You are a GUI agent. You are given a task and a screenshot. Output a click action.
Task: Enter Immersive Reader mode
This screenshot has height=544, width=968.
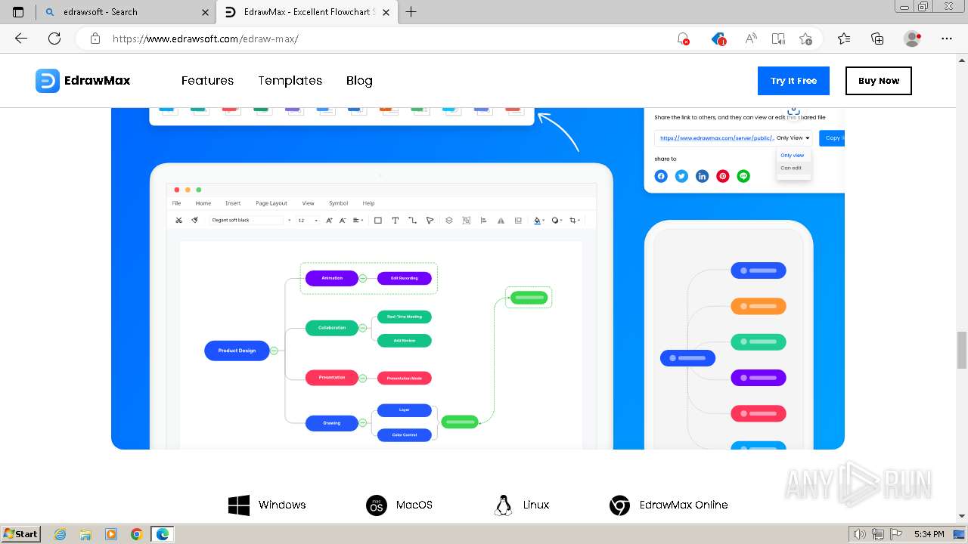pos(778,39)
